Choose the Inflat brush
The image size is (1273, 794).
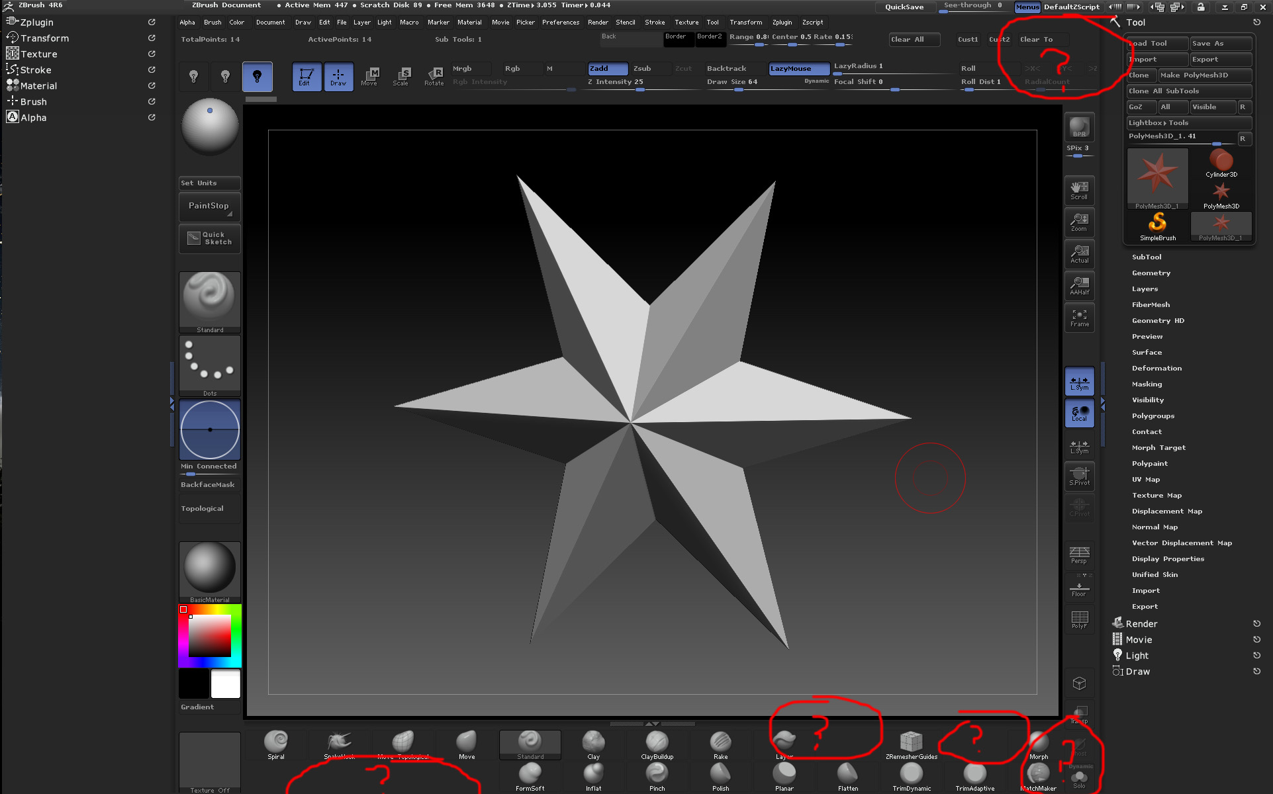(594, 777)
